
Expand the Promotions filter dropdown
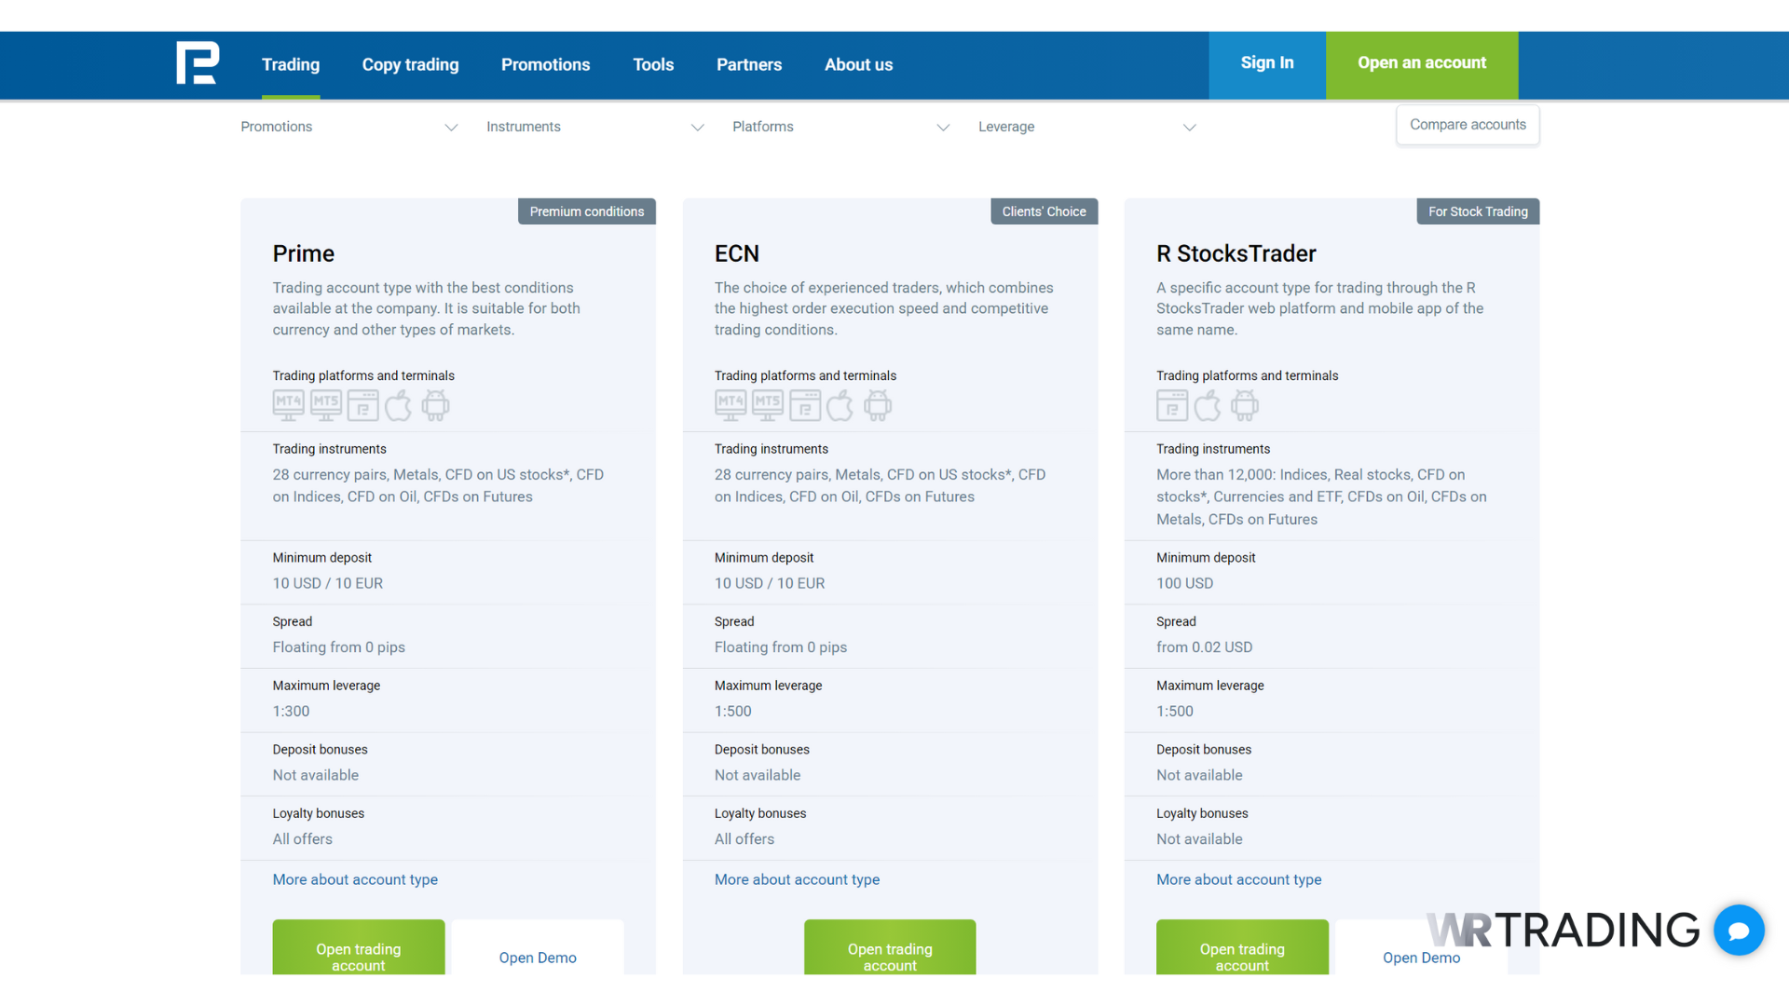click(349, 127)
